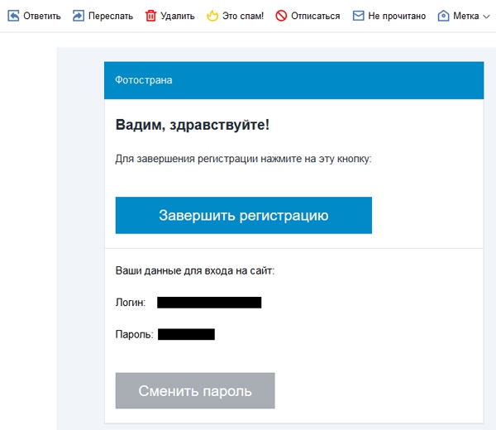The width and height of the screenshot is (496, 430).
Task: Click the red Unsubscribe circle icon
Action: tap(281, 16)
